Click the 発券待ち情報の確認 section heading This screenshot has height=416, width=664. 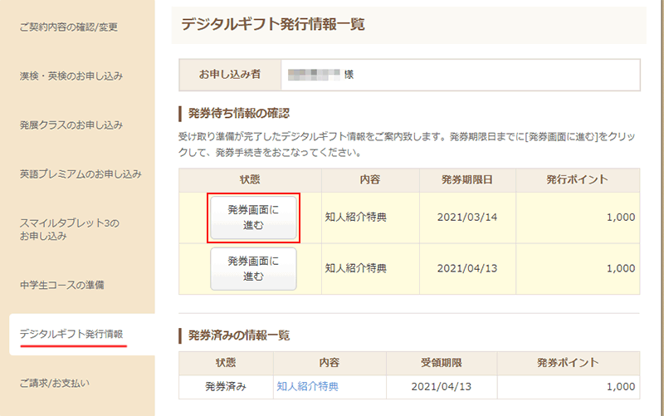238,113
